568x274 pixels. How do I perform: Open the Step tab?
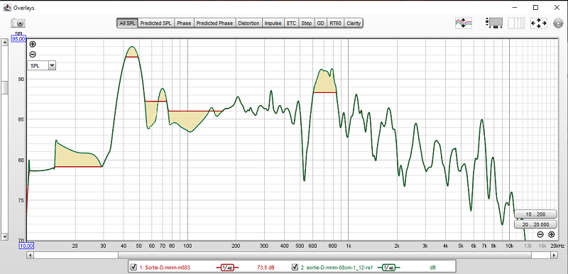point(307,23)
